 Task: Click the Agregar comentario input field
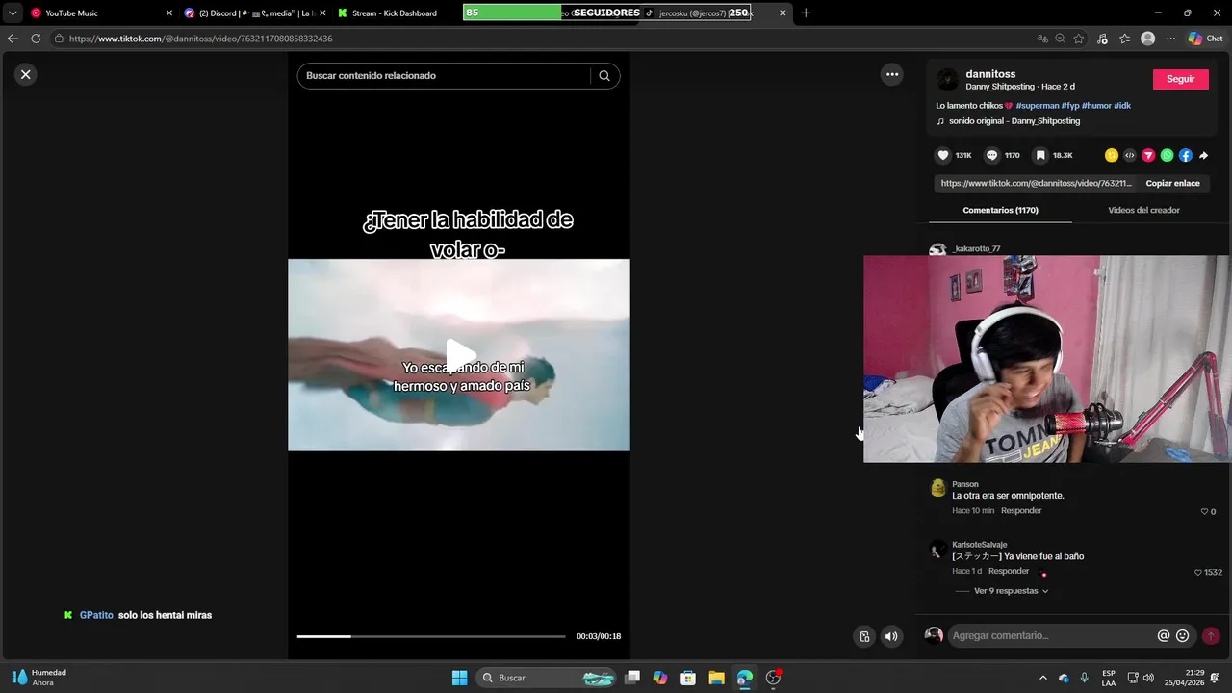[x=1051, y=635]
